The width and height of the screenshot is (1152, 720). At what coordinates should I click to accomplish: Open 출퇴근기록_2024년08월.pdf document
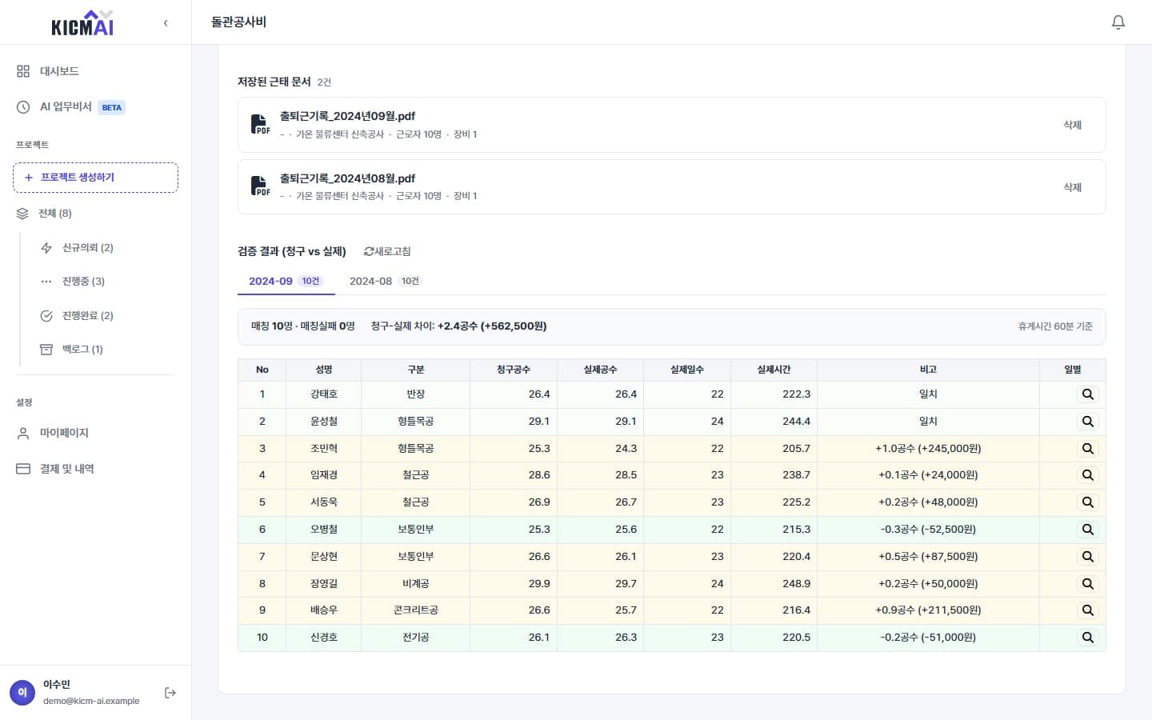347,178
